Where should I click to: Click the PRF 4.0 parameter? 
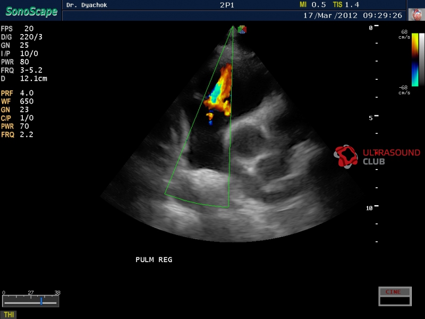pyautogui.click(x=18, y=93)
